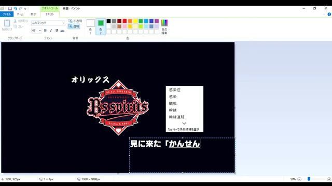Select the 色2 background color box
The width and height of the screenshot is (332, 186).
[x=101, y=26]
